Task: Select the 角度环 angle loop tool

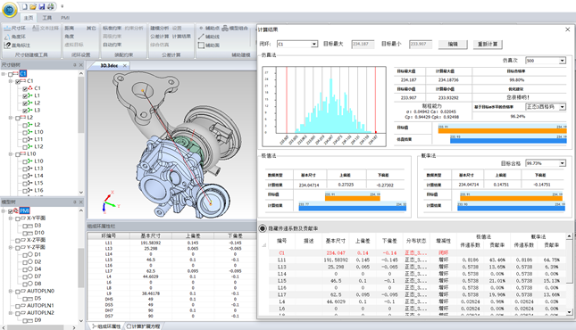Action: (15, 37)
